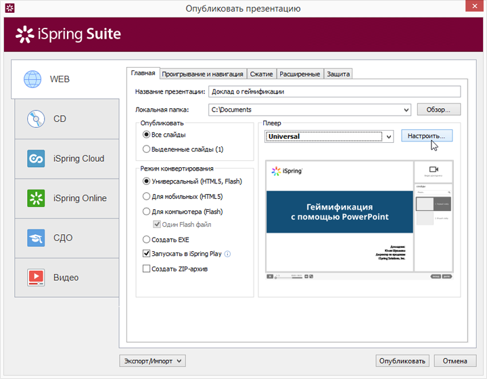Click the app icon in title bar
The image size is (487, 379).
point(9,8)
